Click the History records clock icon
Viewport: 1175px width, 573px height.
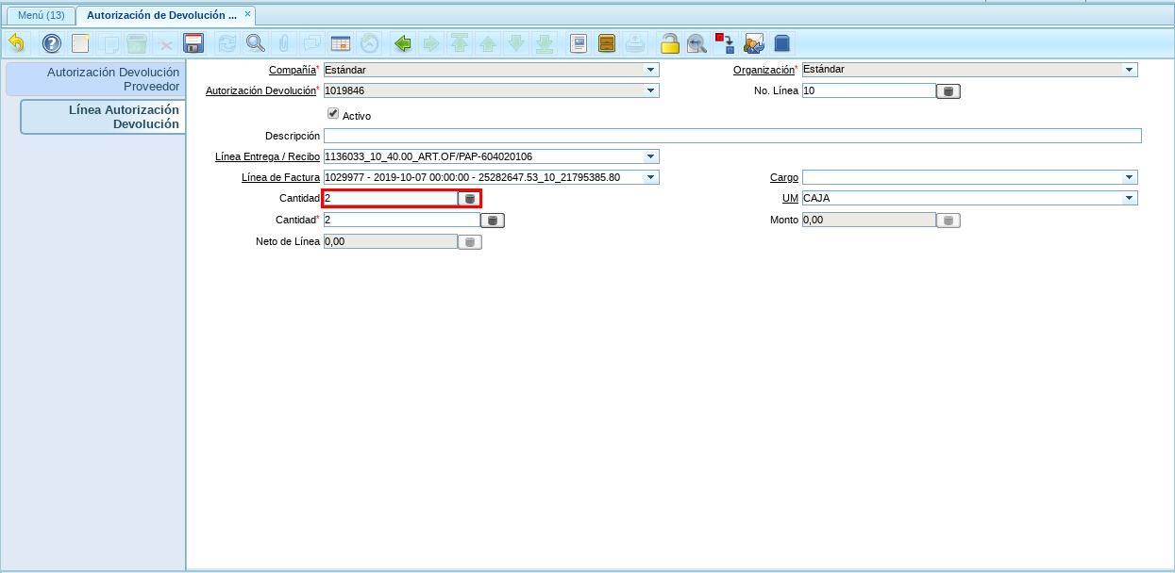(x=369, y=43)
